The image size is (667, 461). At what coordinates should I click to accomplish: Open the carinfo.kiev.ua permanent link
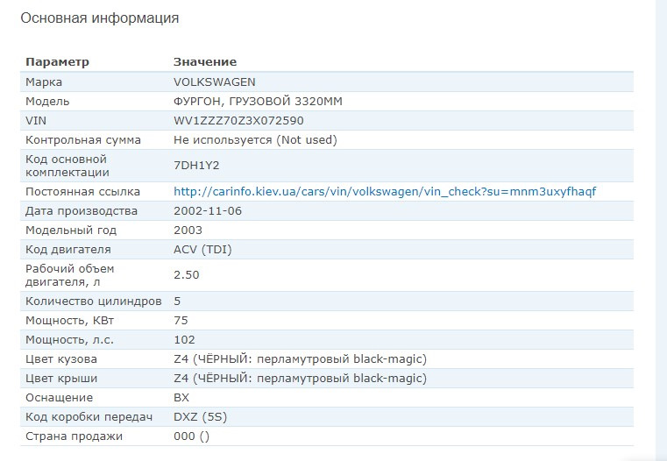click(385, 192)
